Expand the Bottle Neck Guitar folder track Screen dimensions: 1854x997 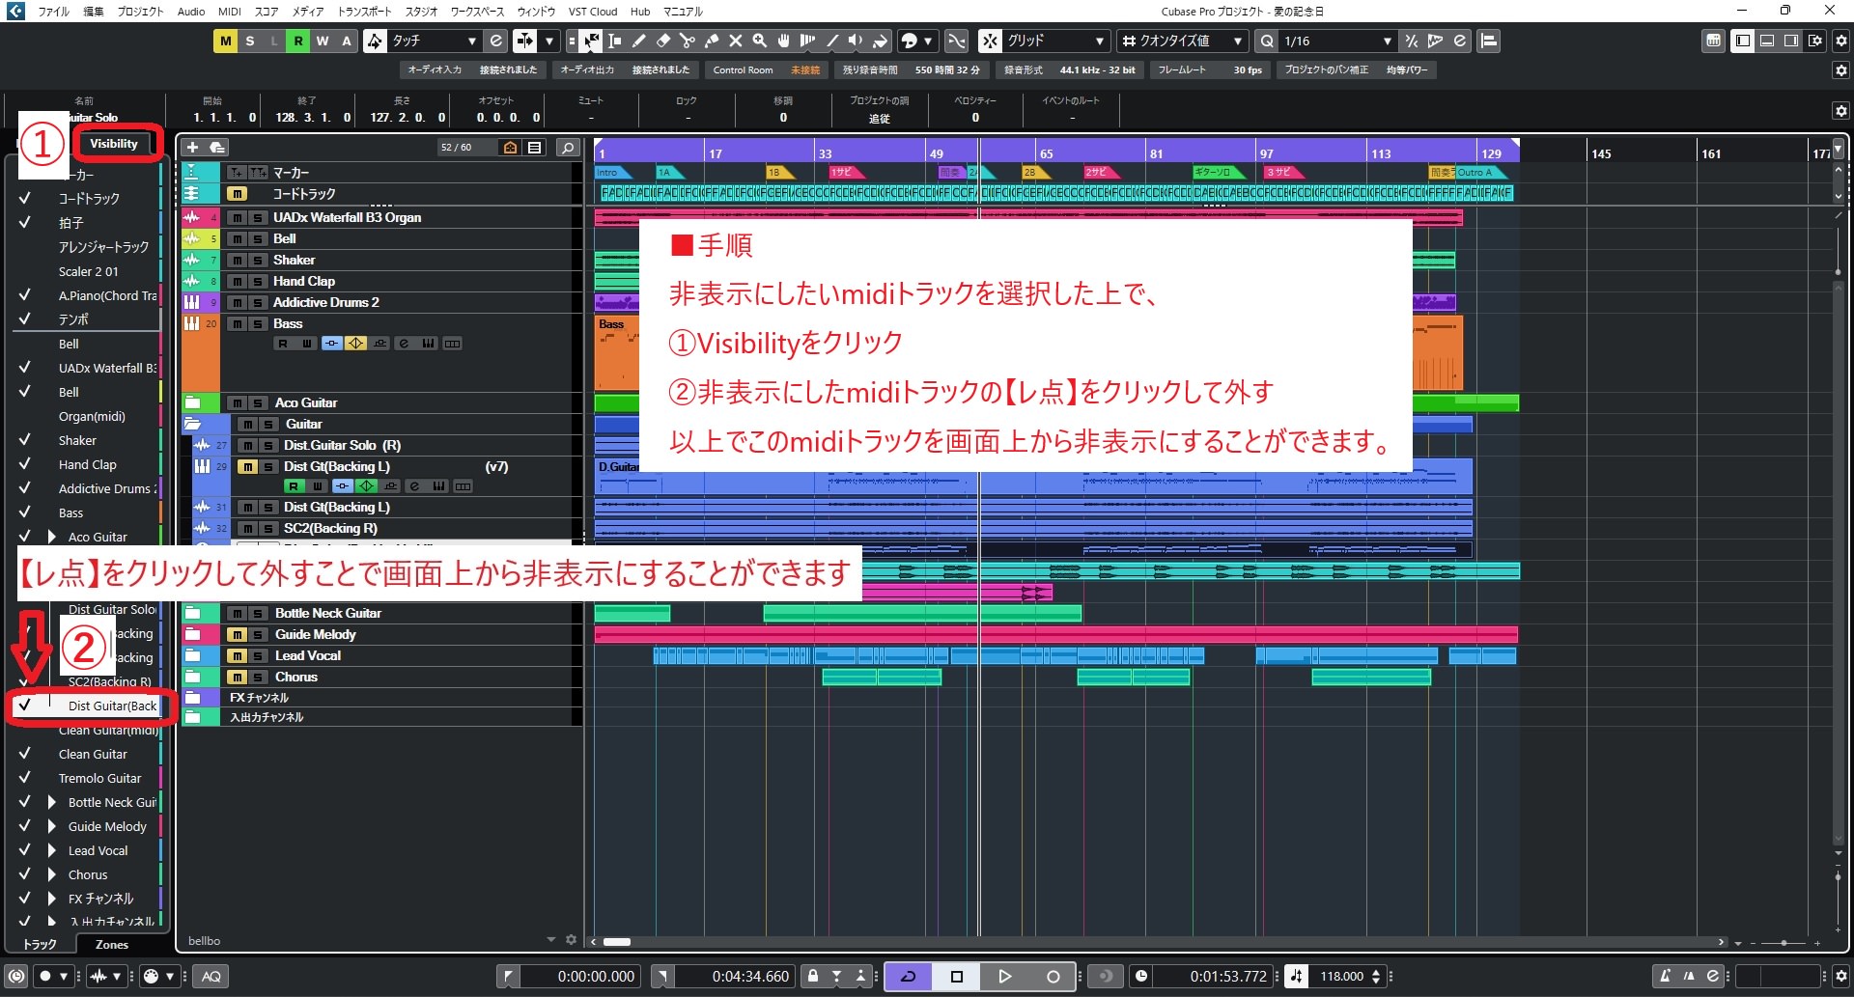tap(51, 801)
